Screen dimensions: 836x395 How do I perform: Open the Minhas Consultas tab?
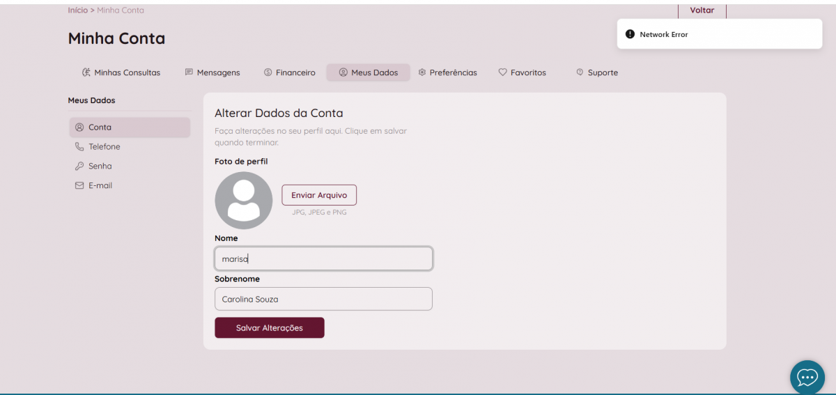click(121, 72)
